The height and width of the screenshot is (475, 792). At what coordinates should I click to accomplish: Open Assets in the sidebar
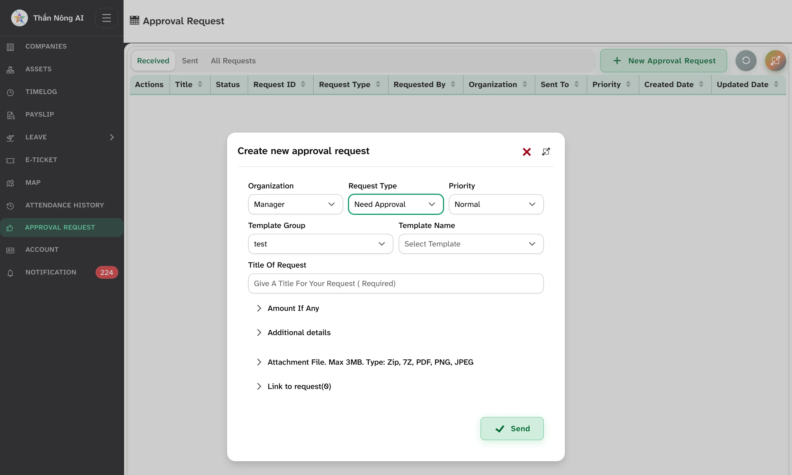62,69
